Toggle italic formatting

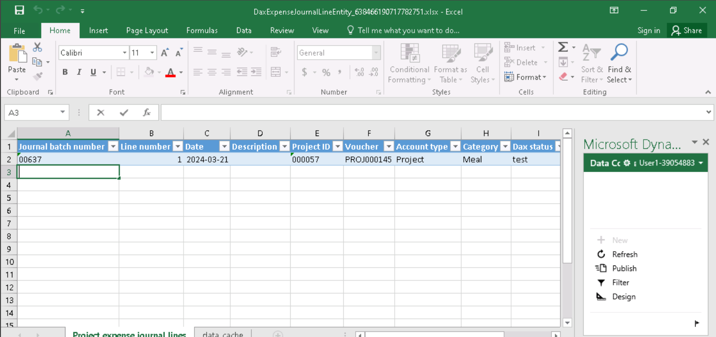(x=79, y=72)
